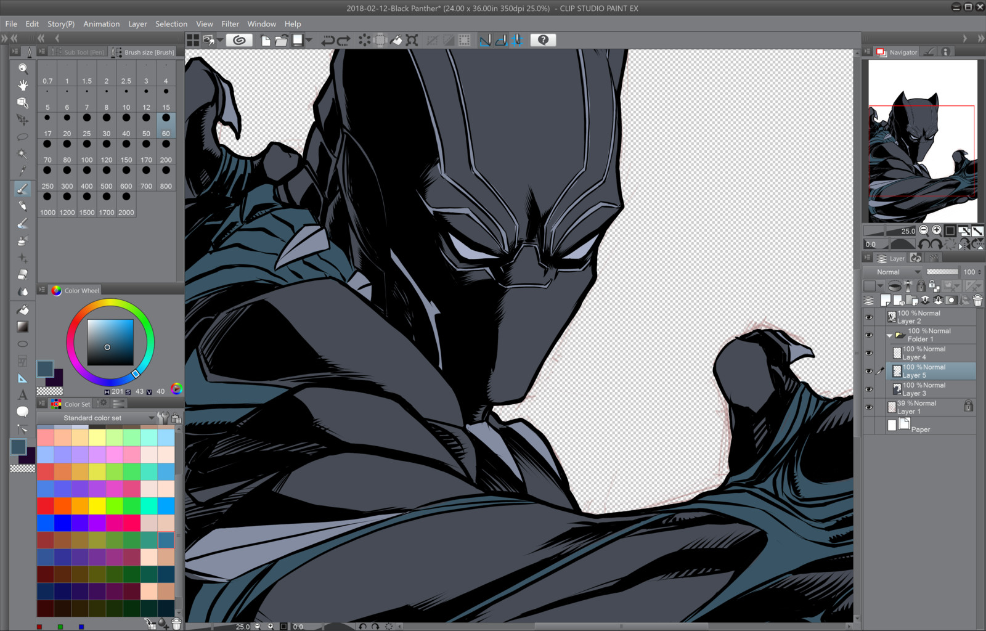
Task: Create new layer folder icon
Action: (911, 301)
